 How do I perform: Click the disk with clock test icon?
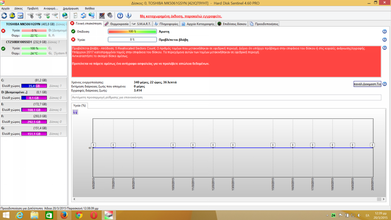[x=38, y=15]
